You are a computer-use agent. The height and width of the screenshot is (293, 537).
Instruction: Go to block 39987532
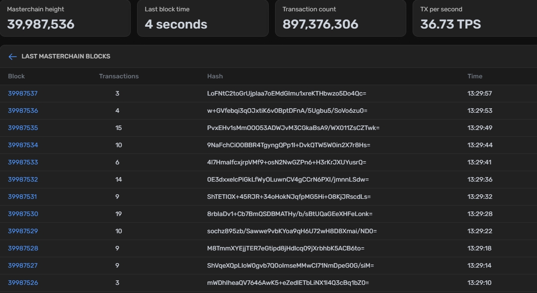coord(23,180)
